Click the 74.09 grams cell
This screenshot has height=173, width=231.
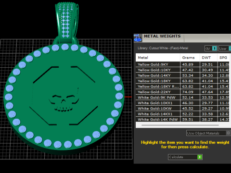(190, 92)
